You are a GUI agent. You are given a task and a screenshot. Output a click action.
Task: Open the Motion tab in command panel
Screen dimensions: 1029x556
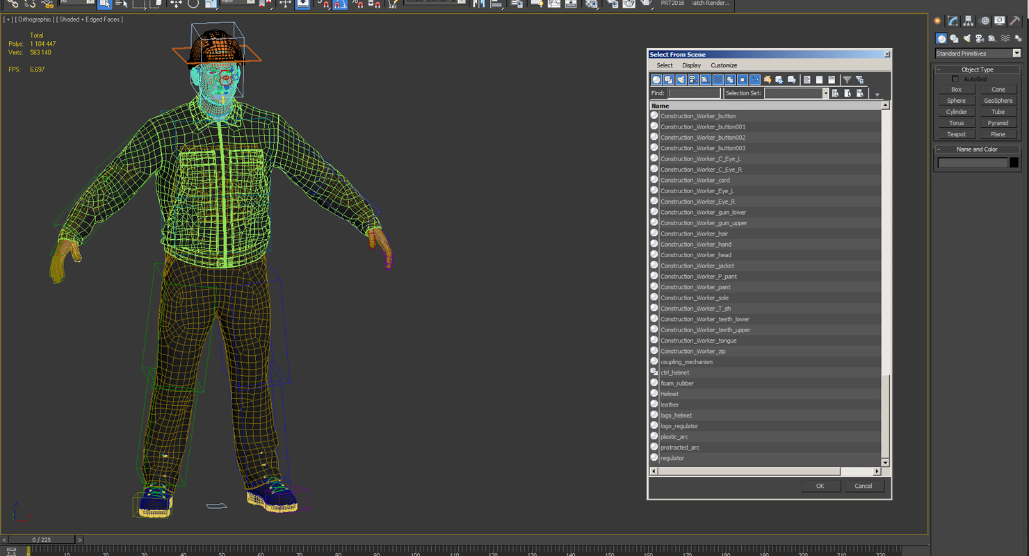coord(985,21)
